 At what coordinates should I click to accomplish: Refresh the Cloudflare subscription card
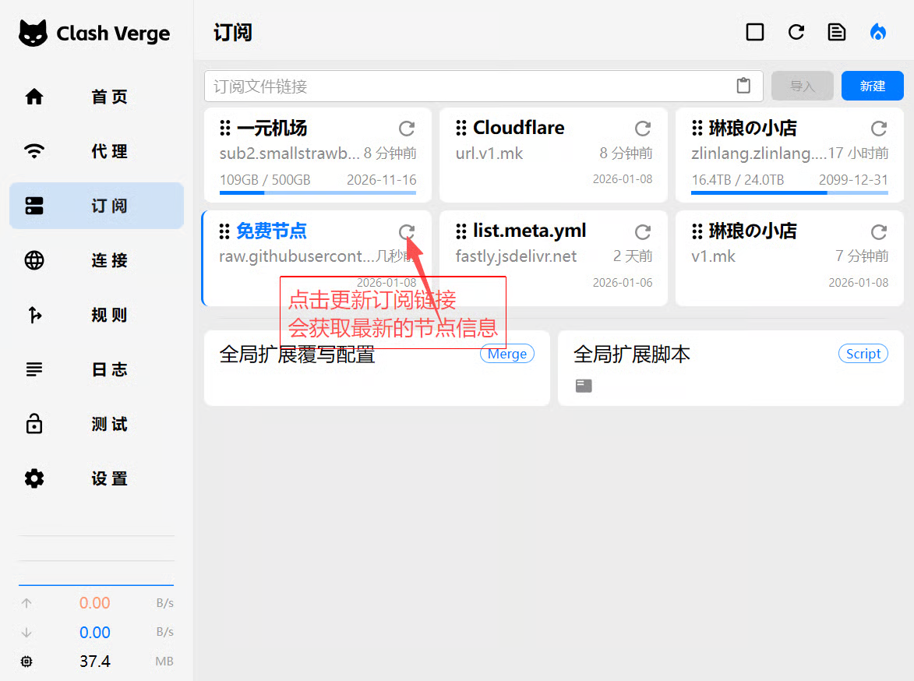pos(643,129)
